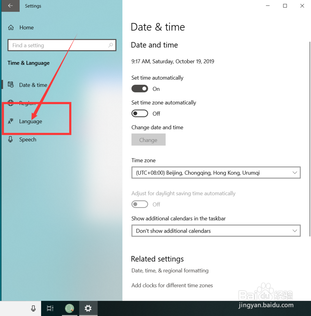
Task: Click the Date & time calendar icon
Action: (11, 84)
